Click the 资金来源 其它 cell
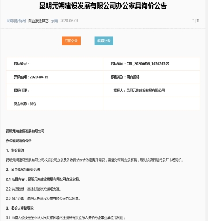Viewport: 208px width, 221px height. (54, 103)
